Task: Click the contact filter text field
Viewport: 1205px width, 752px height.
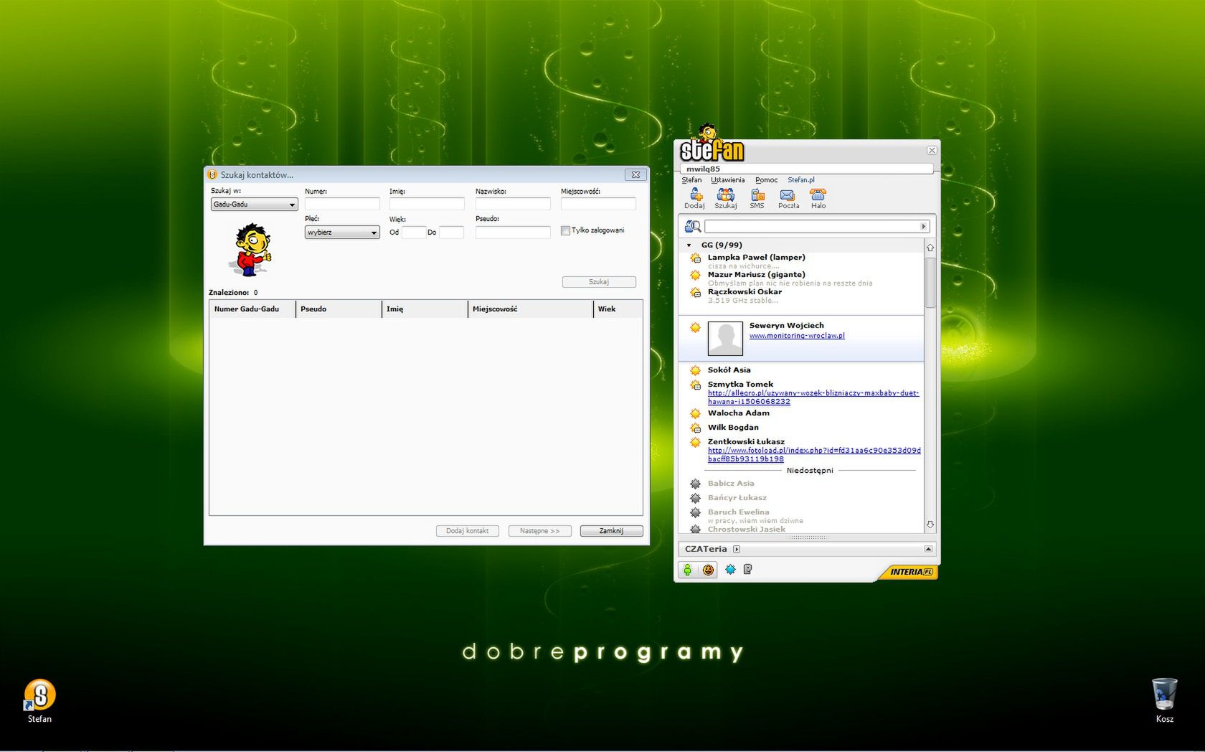Action: (x=812, y=227)
